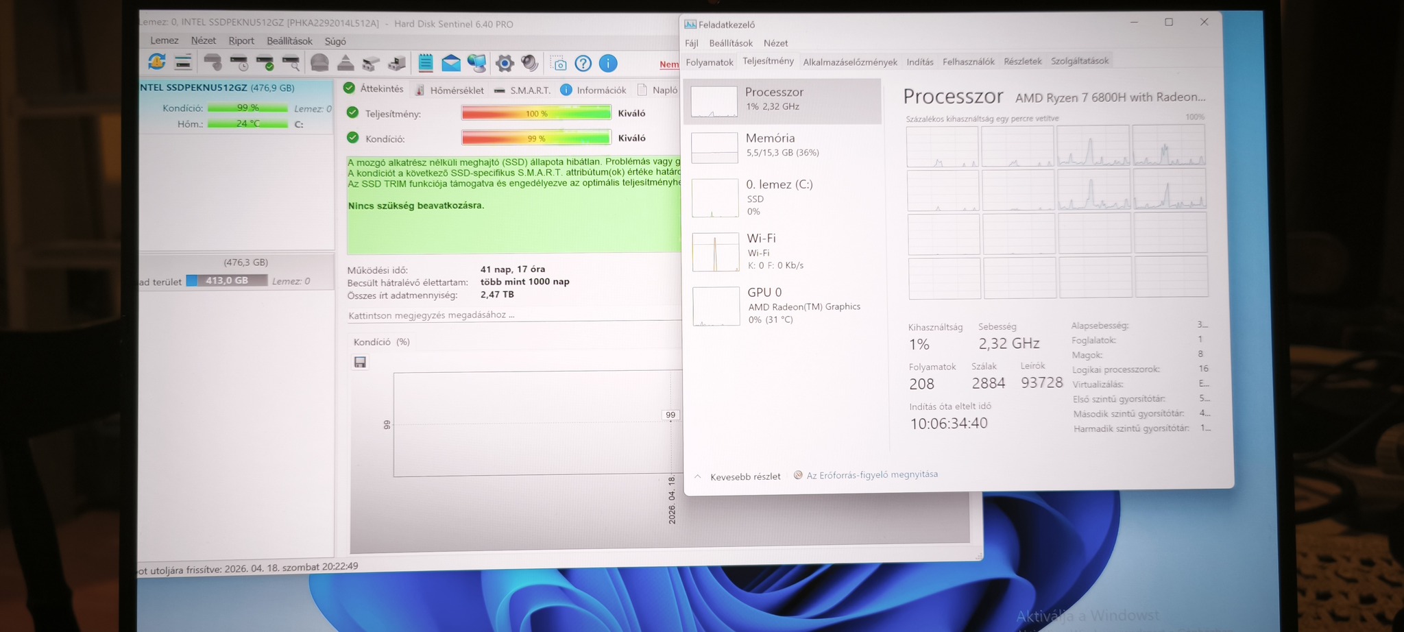This screenshot has width=1404, height=632.
Task: Click the question mark help icon
Action: 583,64
